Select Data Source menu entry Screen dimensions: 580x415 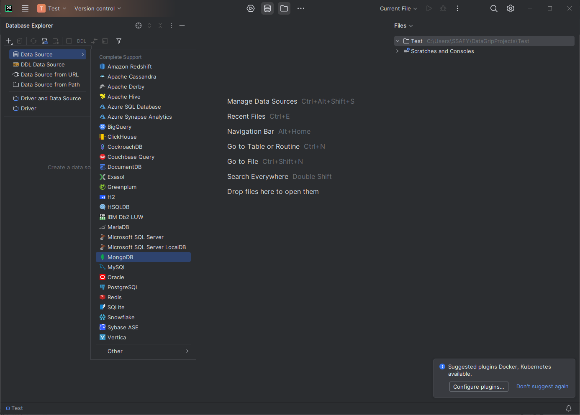(x=48, y=54)
